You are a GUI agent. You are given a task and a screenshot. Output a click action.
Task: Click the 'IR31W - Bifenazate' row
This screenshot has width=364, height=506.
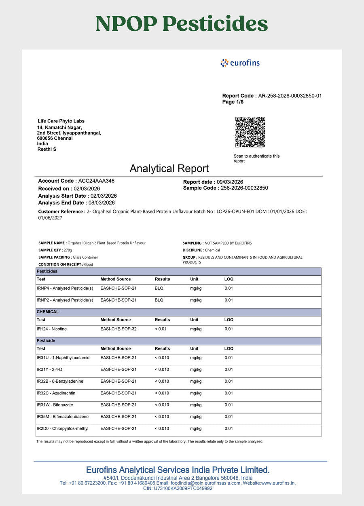(178, 407)
